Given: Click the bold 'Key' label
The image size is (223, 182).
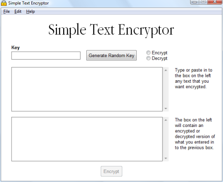Looking at the screenshot, I should point(15,48).
